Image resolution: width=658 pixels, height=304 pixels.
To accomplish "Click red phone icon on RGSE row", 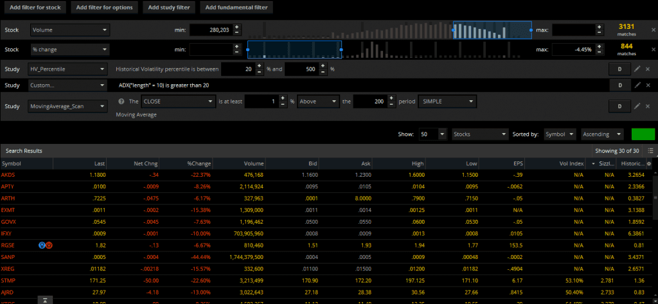I will tap(49, 246).
